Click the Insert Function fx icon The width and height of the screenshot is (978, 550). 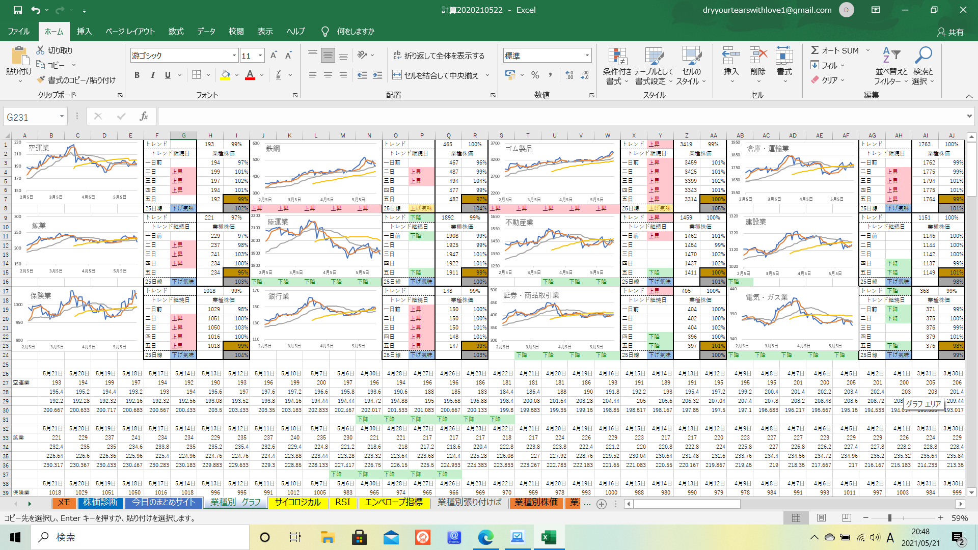point(144,117)
